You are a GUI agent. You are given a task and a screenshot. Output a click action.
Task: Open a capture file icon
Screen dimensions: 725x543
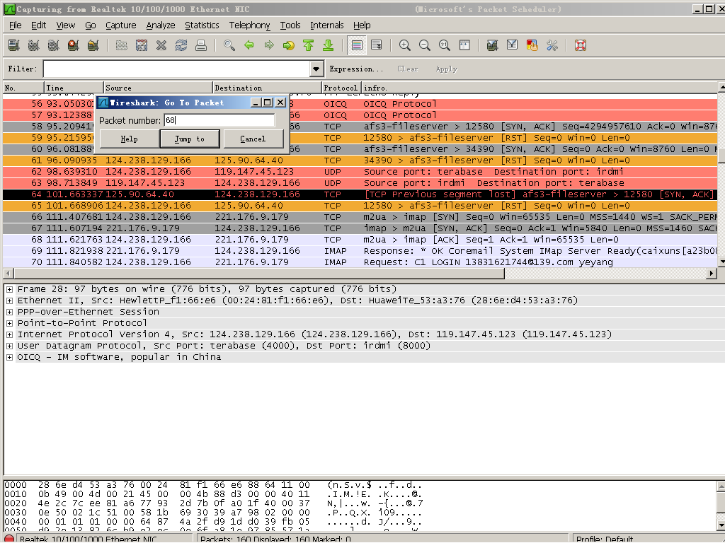122,45
